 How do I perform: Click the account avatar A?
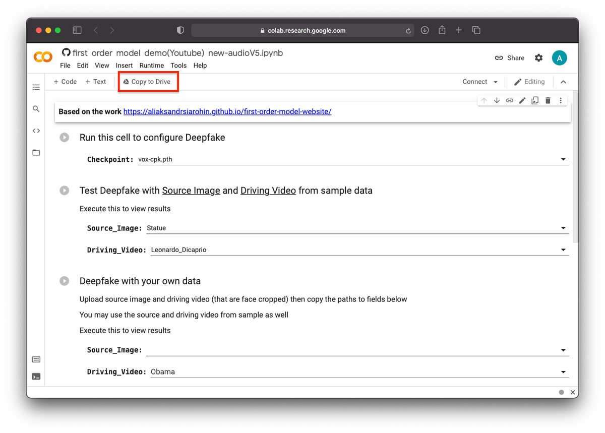(x=559, y=58)
